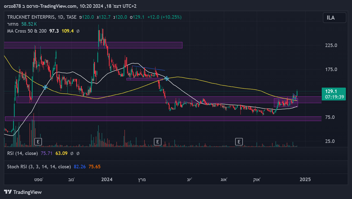352x199 pixels.
Task: Click the אוג' time axis label
Action: coord(224,180)
